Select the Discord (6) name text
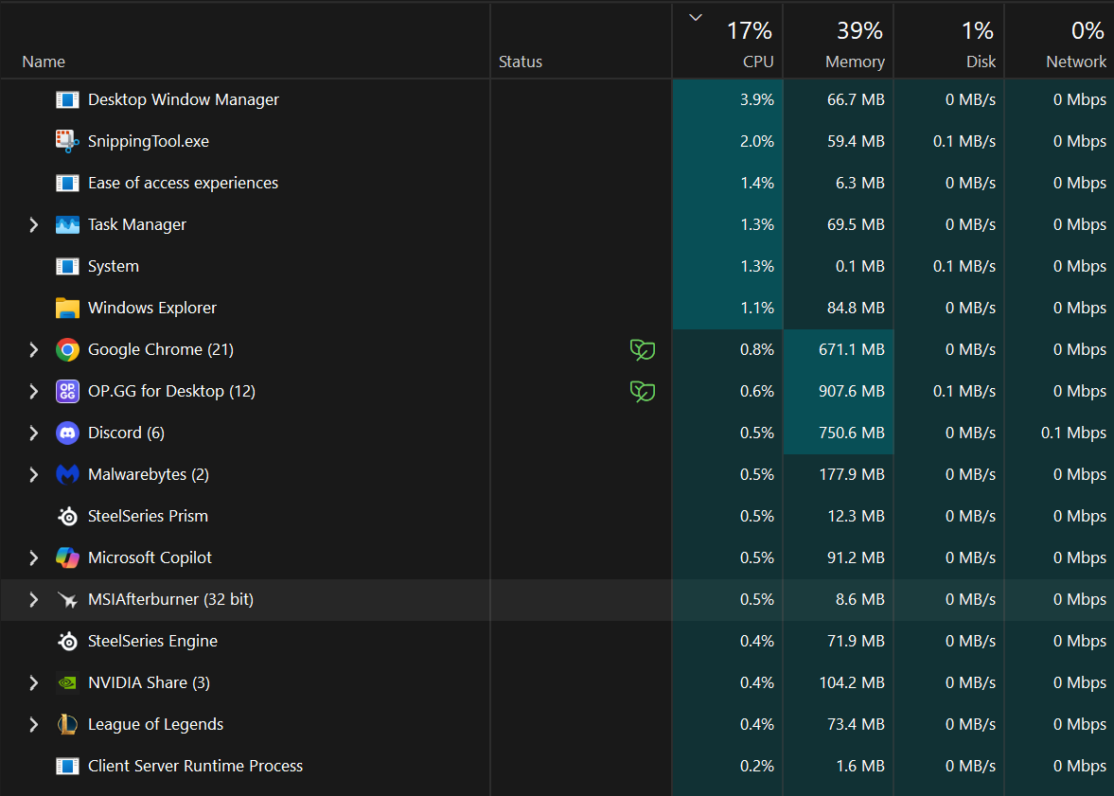 (127, 433)
